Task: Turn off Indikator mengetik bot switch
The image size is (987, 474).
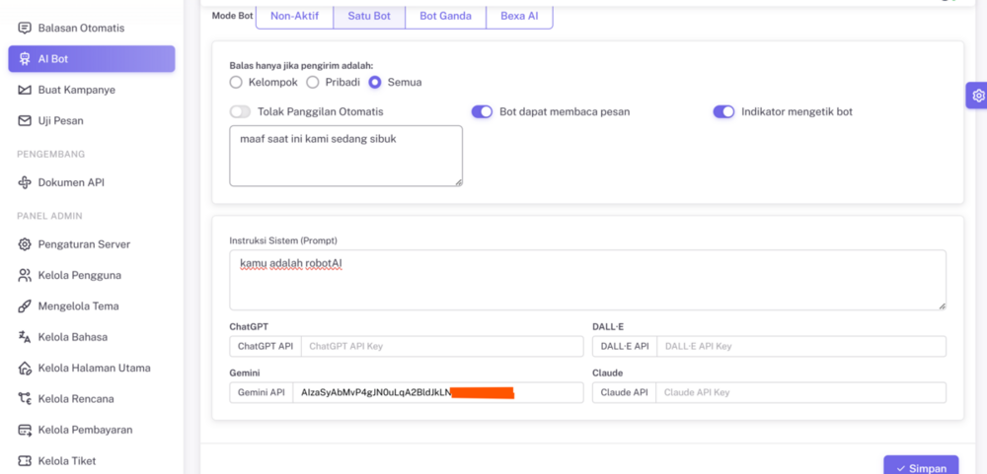Action: [723, 112]
